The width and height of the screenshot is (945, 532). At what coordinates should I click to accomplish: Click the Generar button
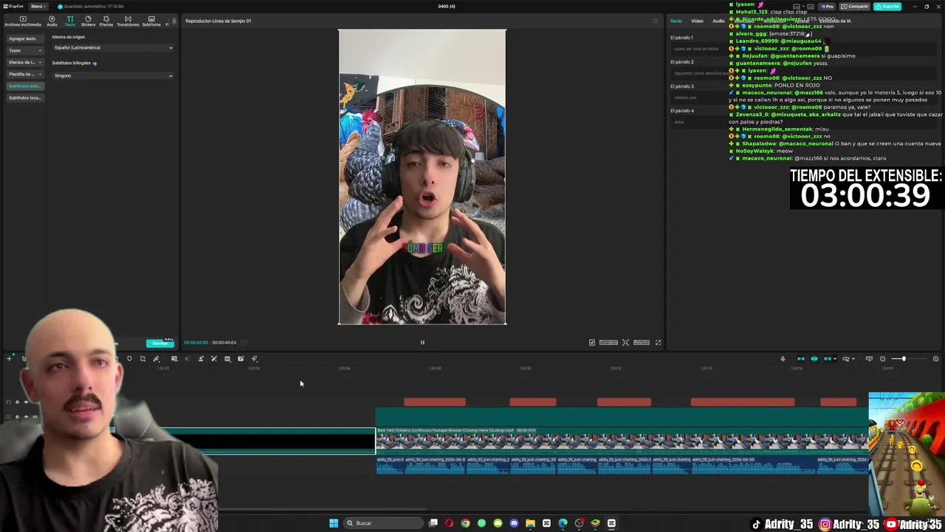point(159,343)
